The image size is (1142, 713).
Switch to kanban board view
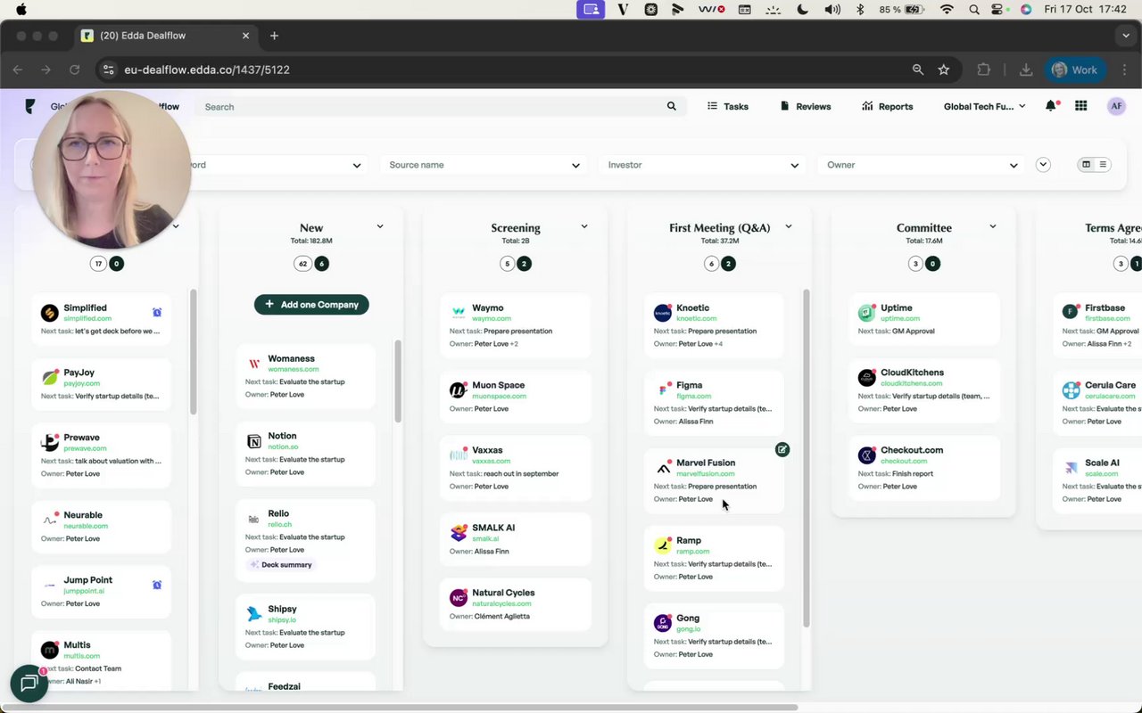click(1086, 165)
